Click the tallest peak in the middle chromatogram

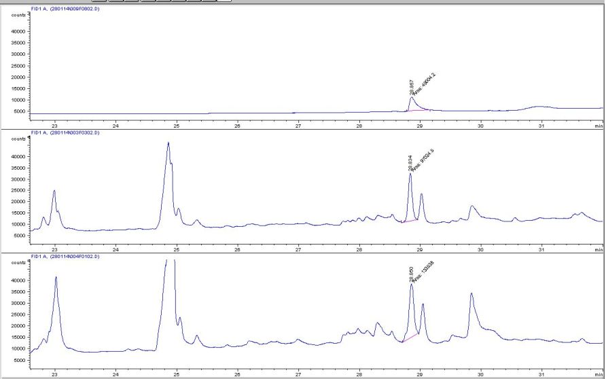coord(168,144)
